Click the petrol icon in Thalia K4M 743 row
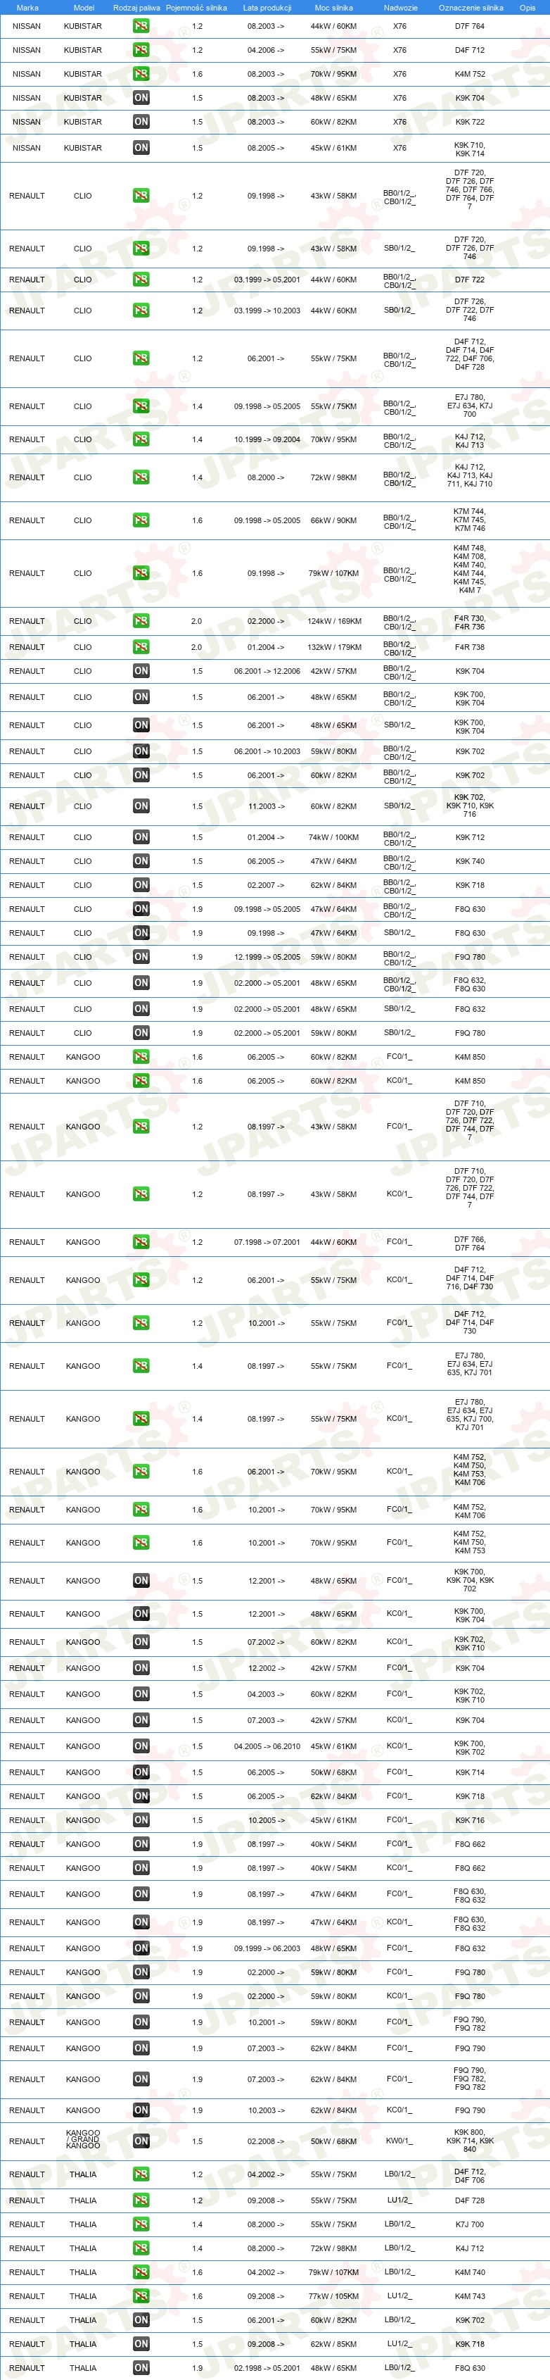 [x=141, y=2296]
